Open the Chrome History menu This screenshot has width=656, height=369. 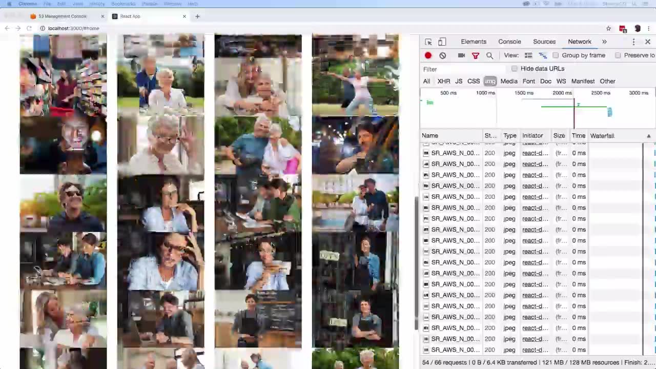click(x=97, y=4)
